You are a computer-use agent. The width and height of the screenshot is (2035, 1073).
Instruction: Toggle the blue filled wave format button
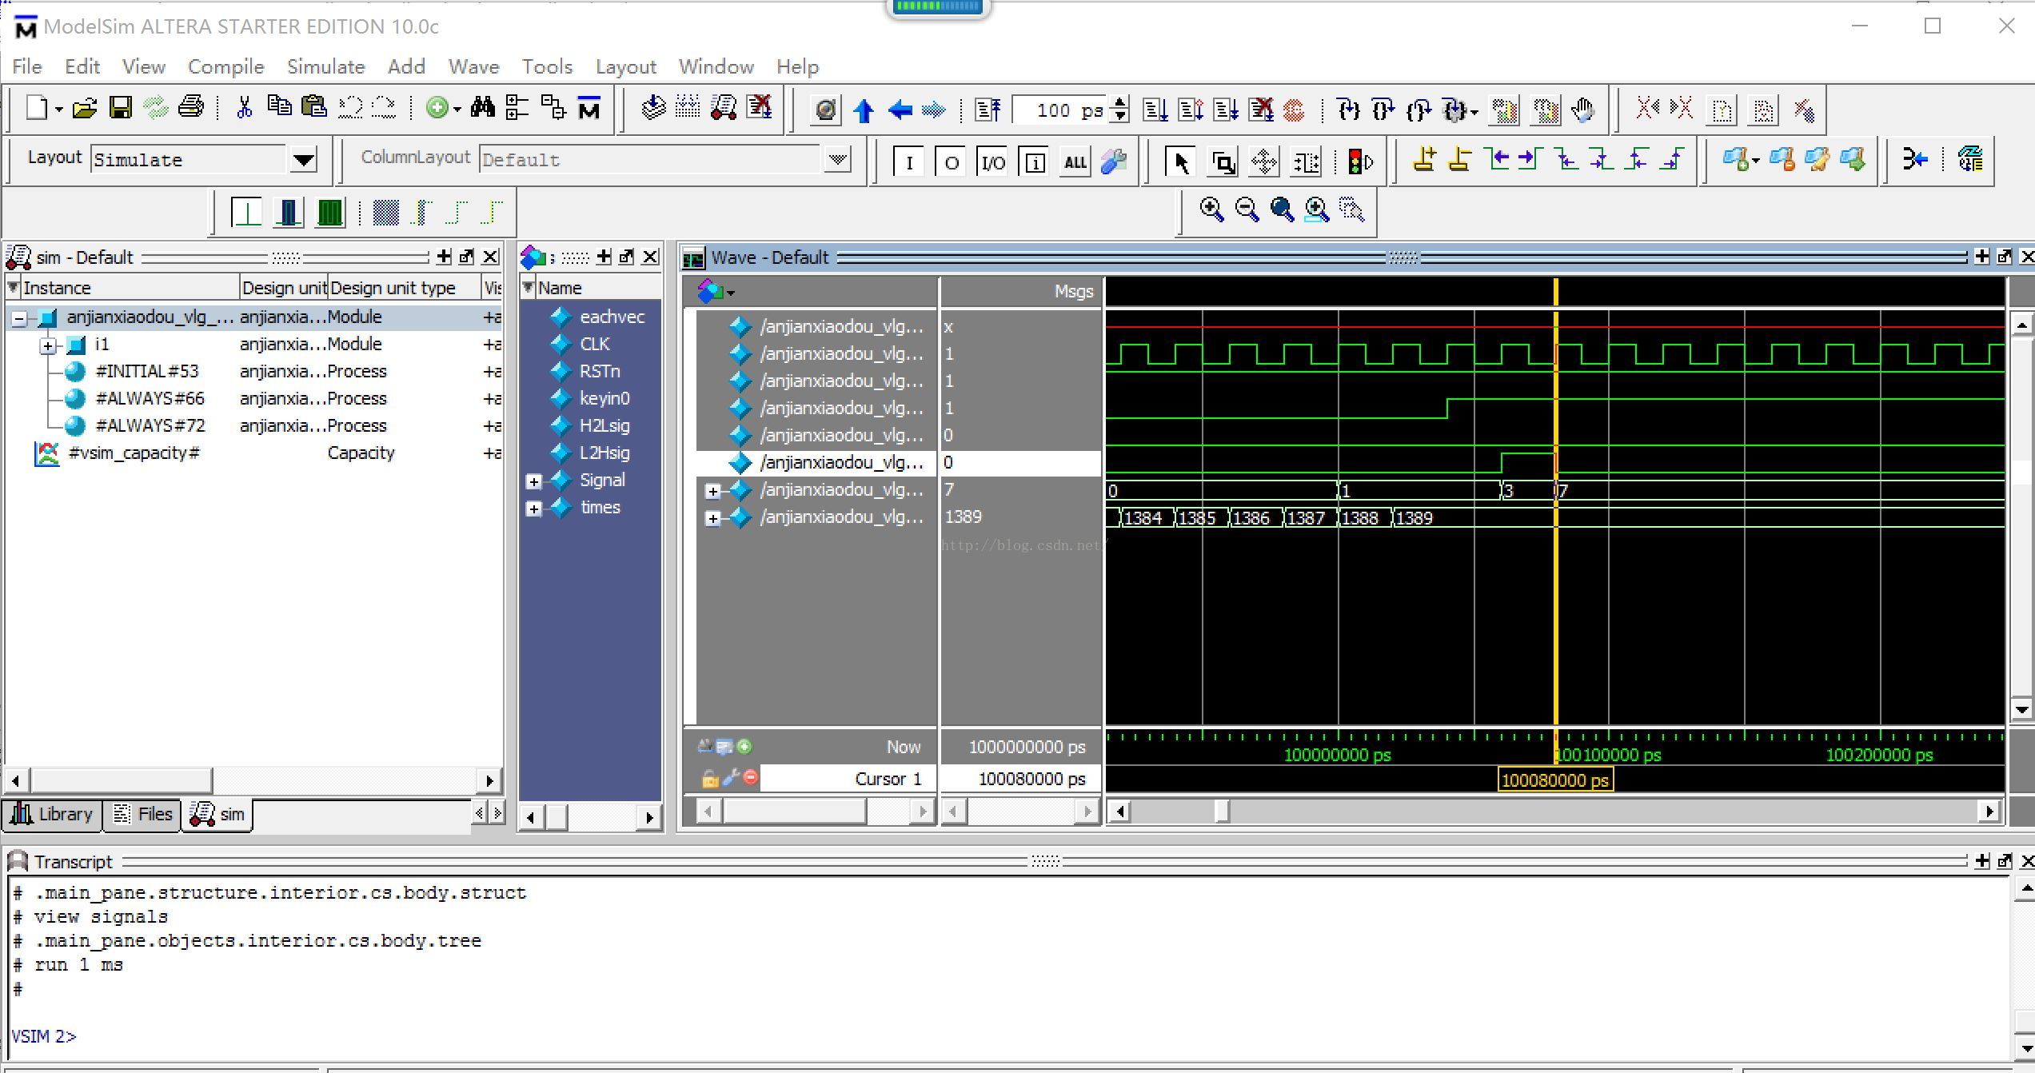tap(288, 213)
